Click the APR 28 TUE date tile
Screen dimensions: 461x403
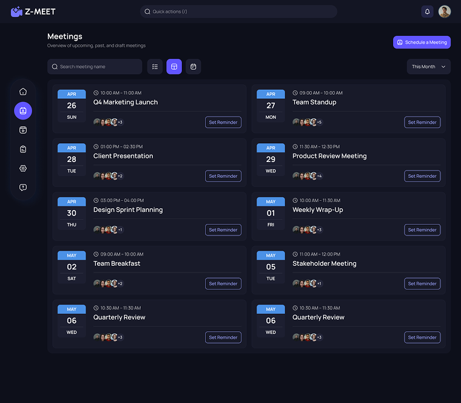click(x=72, y=160)
